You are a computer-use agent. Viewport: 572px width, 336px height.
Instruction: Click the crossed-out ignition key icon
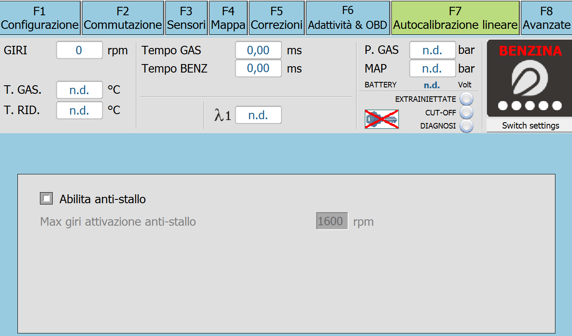[x=382, y=119]
